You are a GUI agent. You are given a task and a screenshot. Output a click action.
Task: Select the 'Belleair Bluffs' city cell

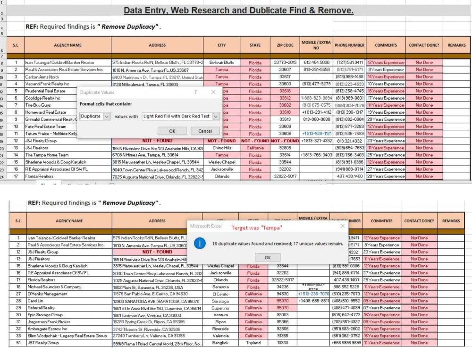tap(221, 63)
